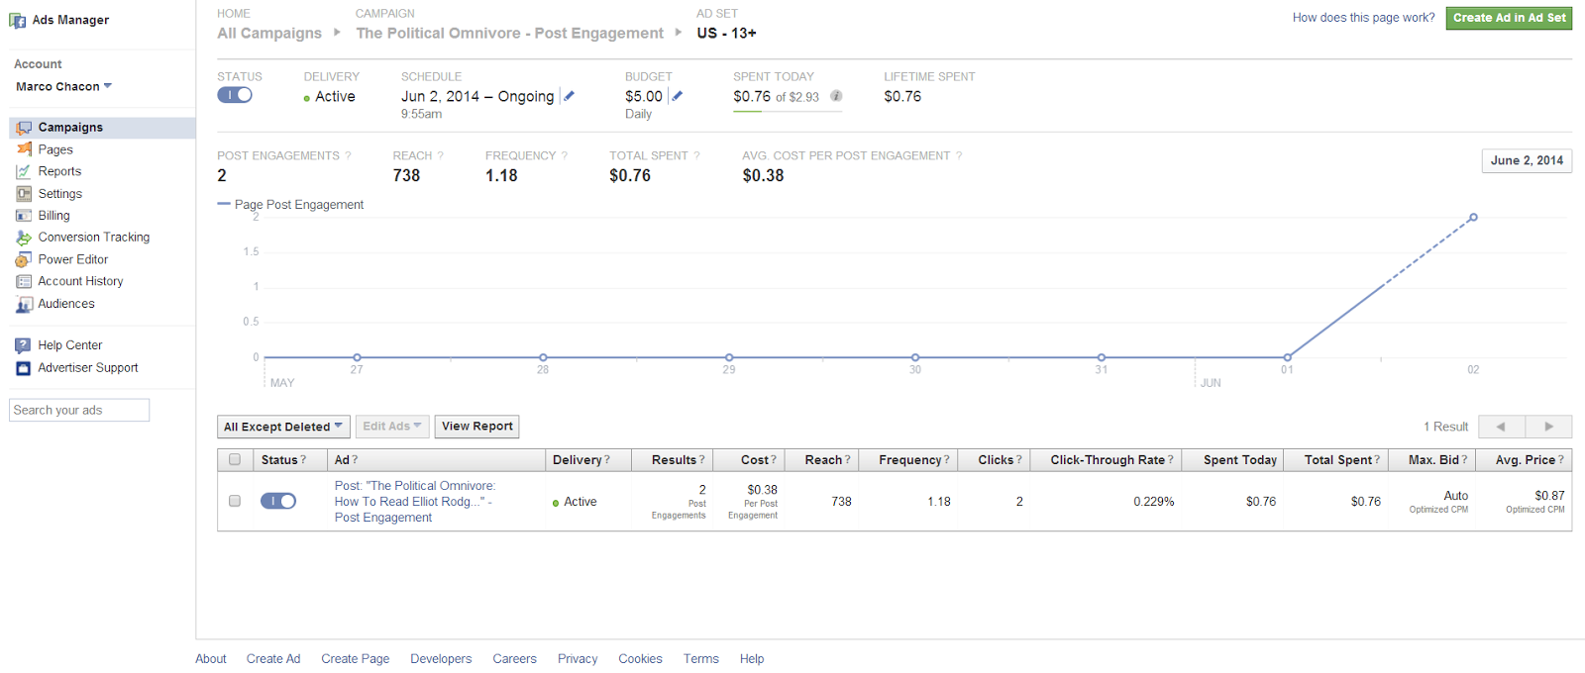Click the Help Center icon
Screen dimensions: 1585x673
[24, 345]
